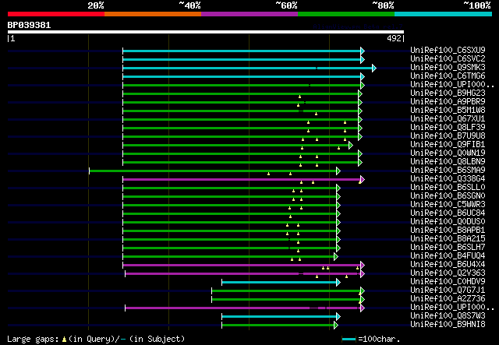
Task: Open hit UniRef100_C6SVC2 label
Action: (x=448, y=59)
